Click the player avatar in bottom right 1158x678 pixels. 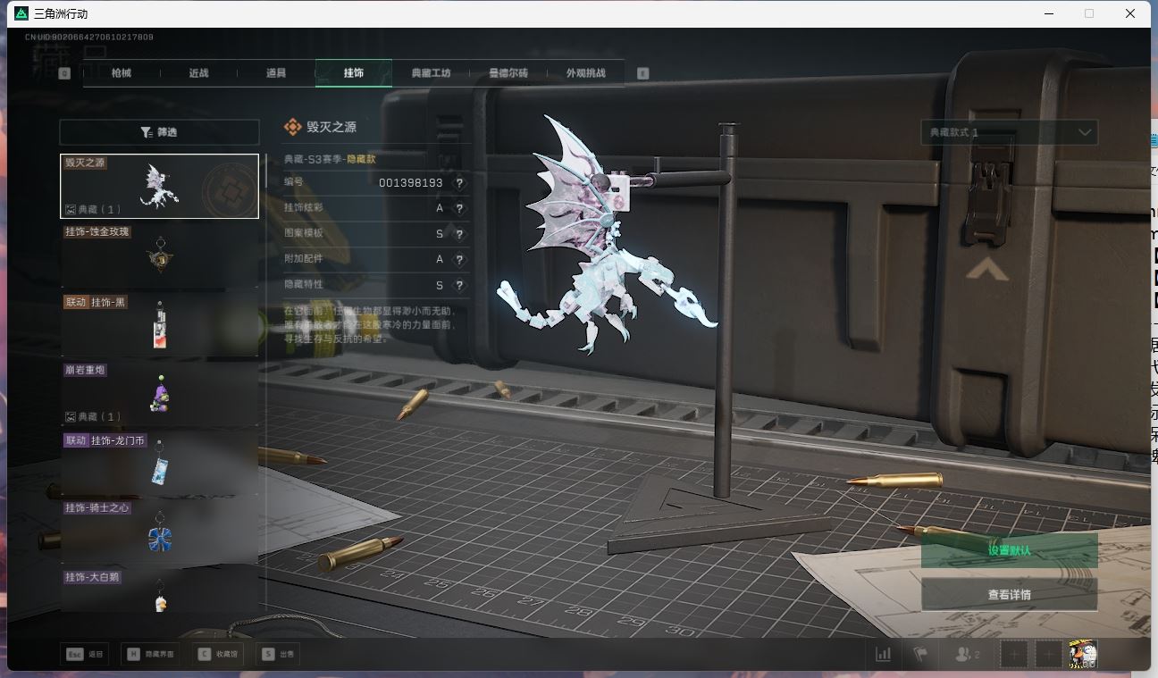pos(1083,655)
